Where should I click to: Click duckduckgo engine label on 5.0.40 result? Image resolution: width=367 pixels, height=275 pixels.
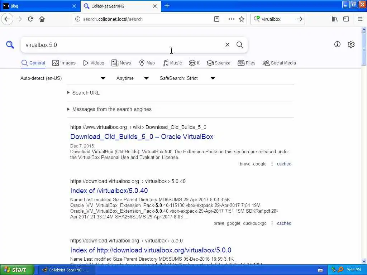click(255, 223)
